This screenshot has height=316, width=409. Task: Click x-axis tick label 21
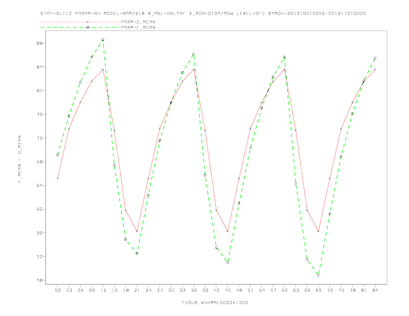pyautogui.click(x=137, y=290)
